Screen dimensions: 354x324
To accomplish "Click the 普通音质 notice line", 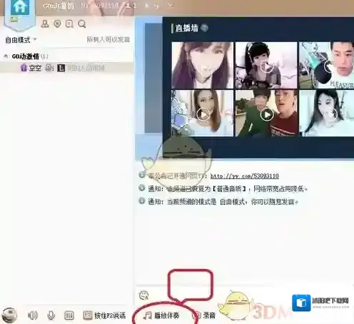I will (228, 189).
